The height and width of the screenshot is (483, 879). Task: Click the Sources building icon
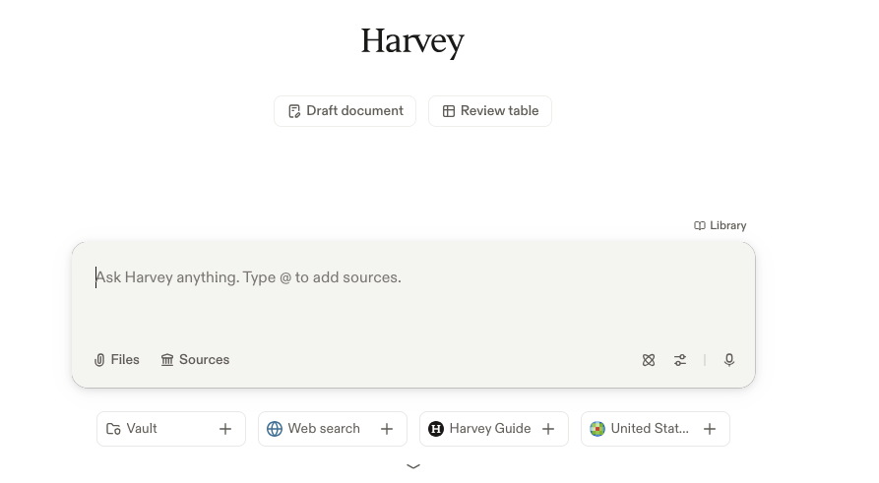coord(167,360)
